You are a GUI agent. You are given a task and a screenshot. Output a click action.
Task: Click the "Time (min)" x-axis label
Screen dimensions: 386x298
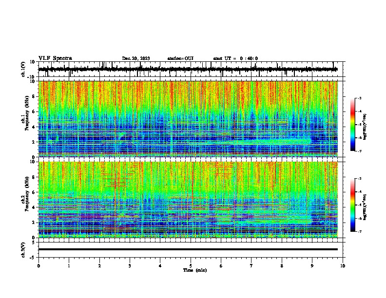pos(195,270)
